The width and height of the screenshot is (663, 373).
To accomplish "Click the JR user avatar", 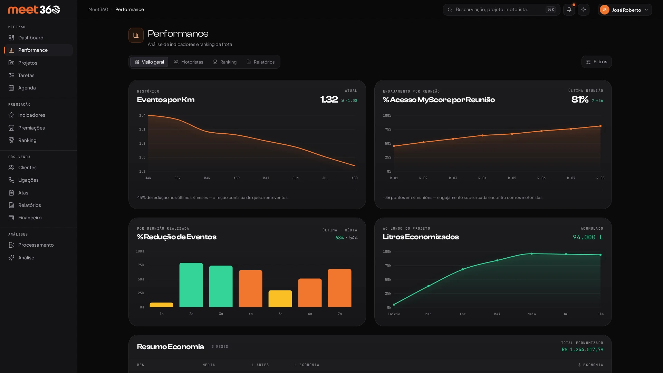I will (605, 10).
